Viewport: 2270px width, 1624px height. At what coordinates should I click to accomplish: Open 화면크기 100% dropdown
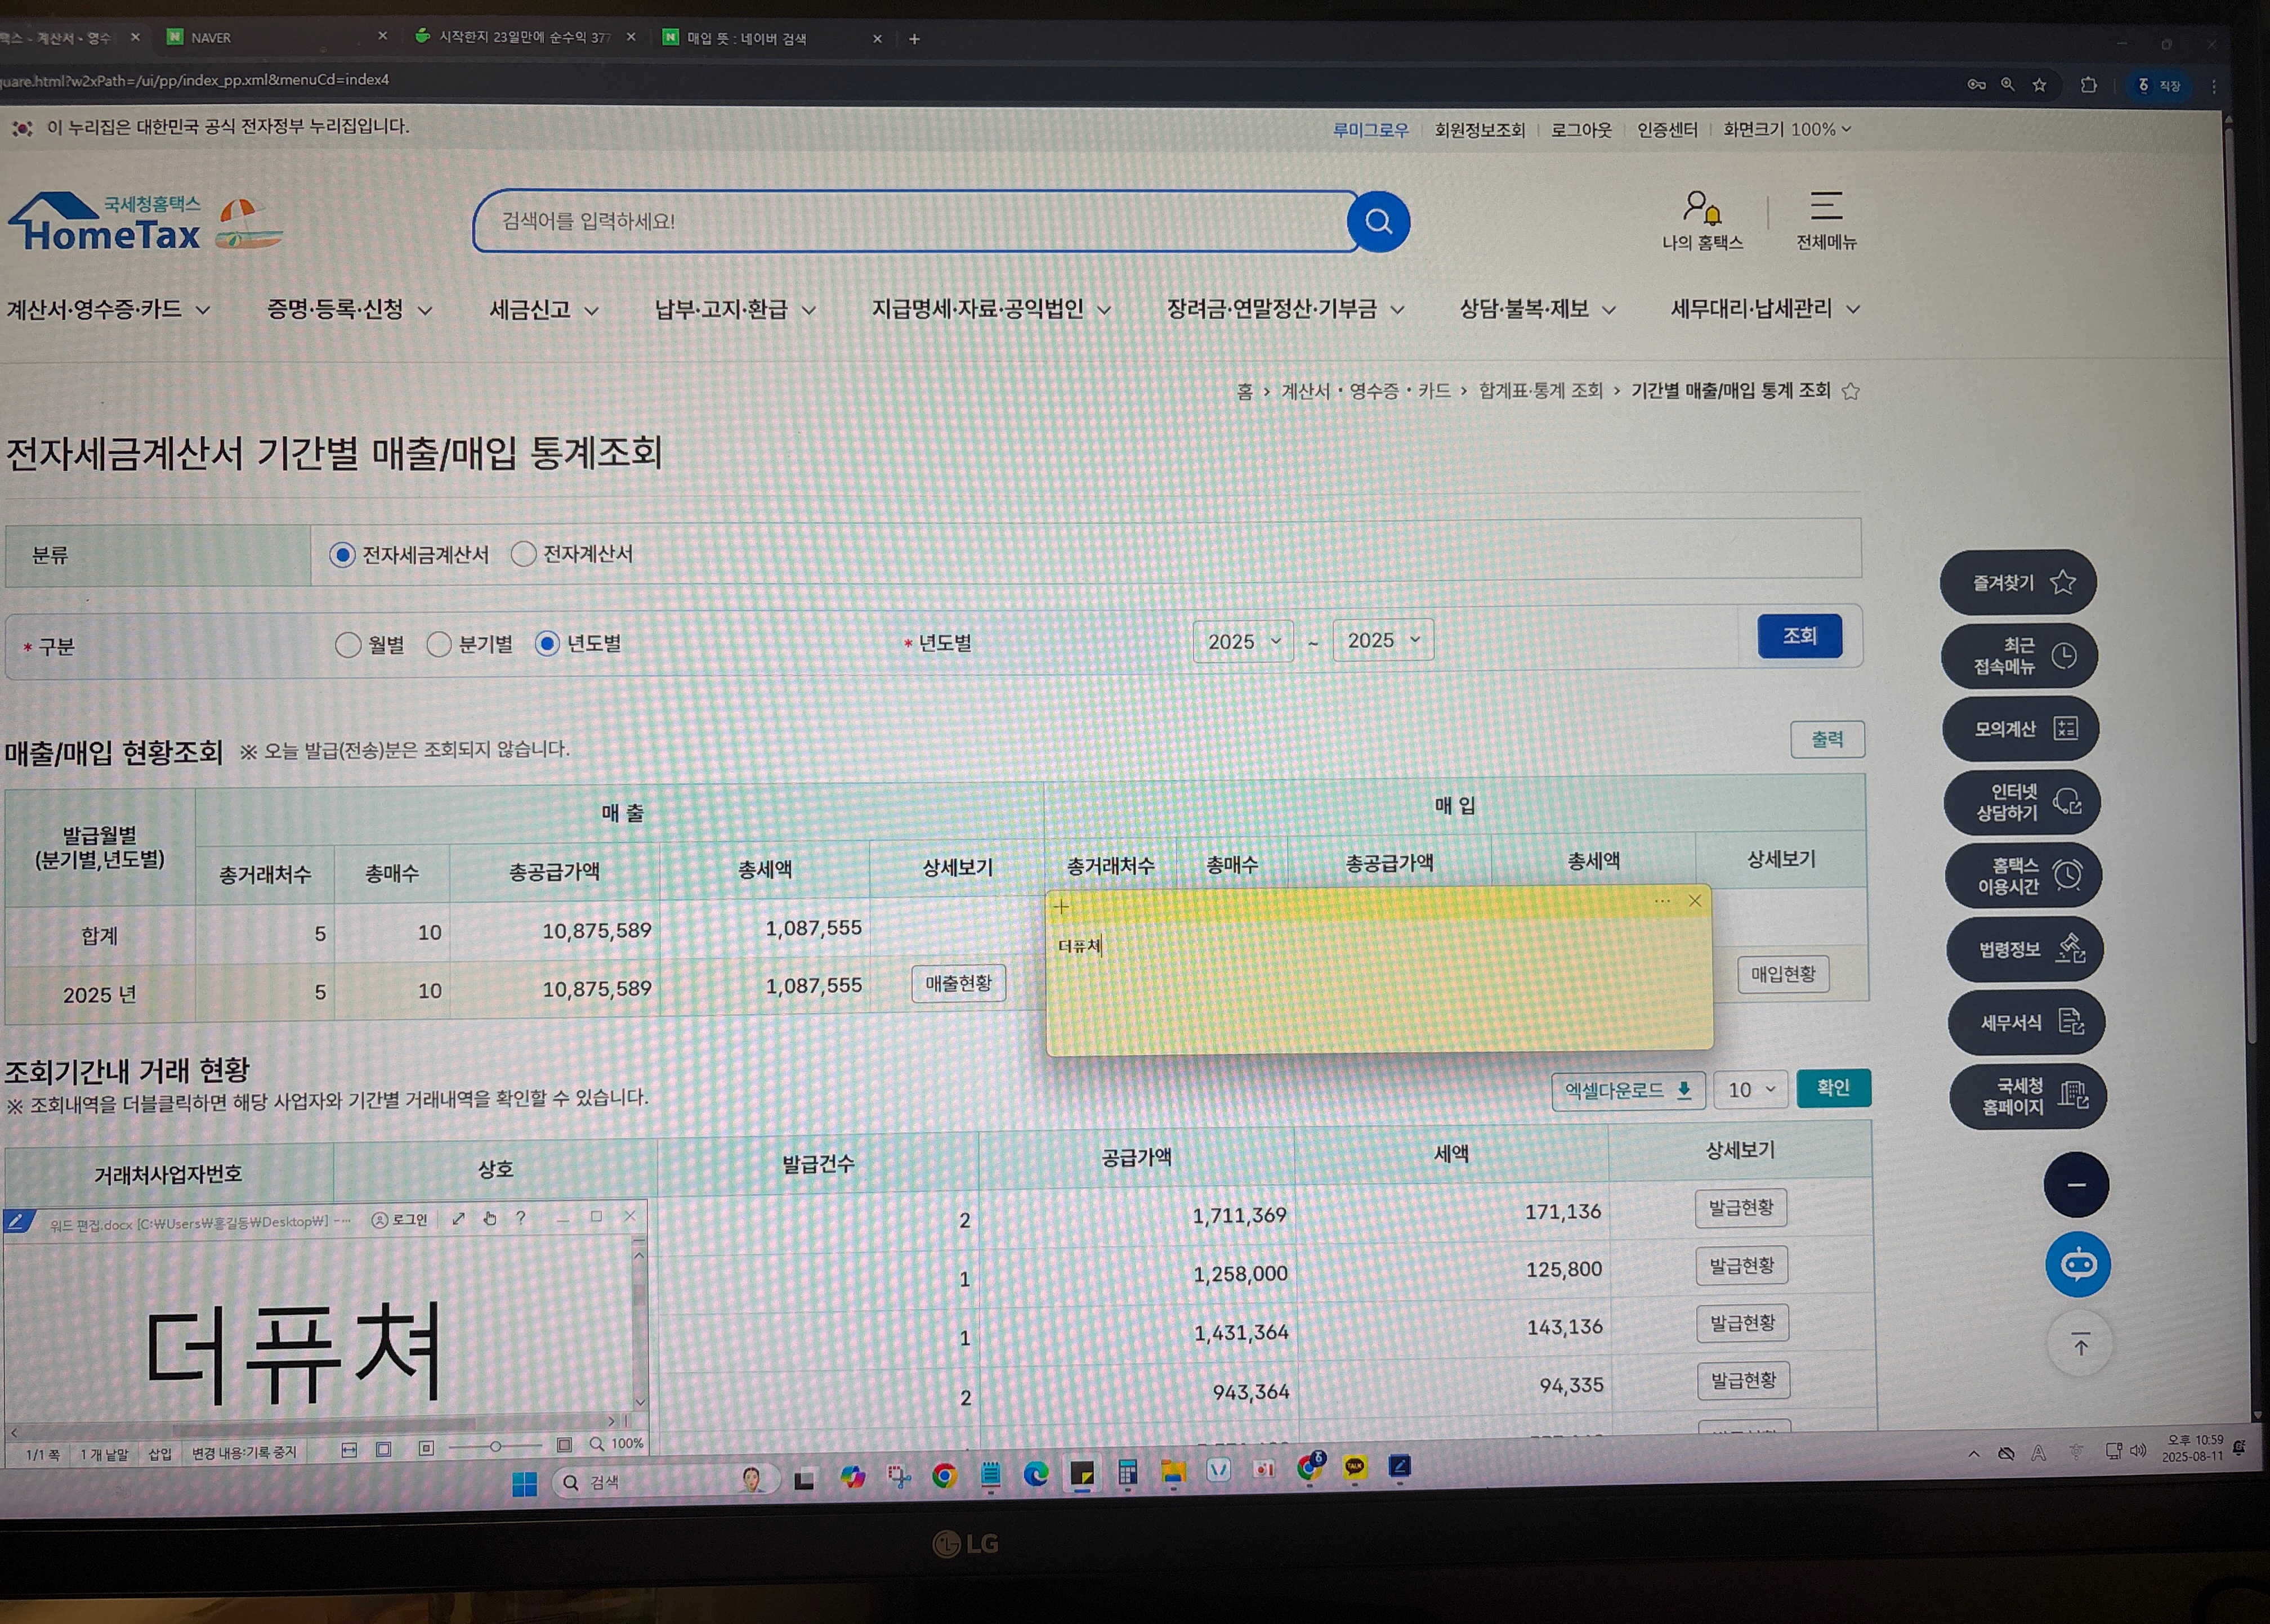(1787, 129)
